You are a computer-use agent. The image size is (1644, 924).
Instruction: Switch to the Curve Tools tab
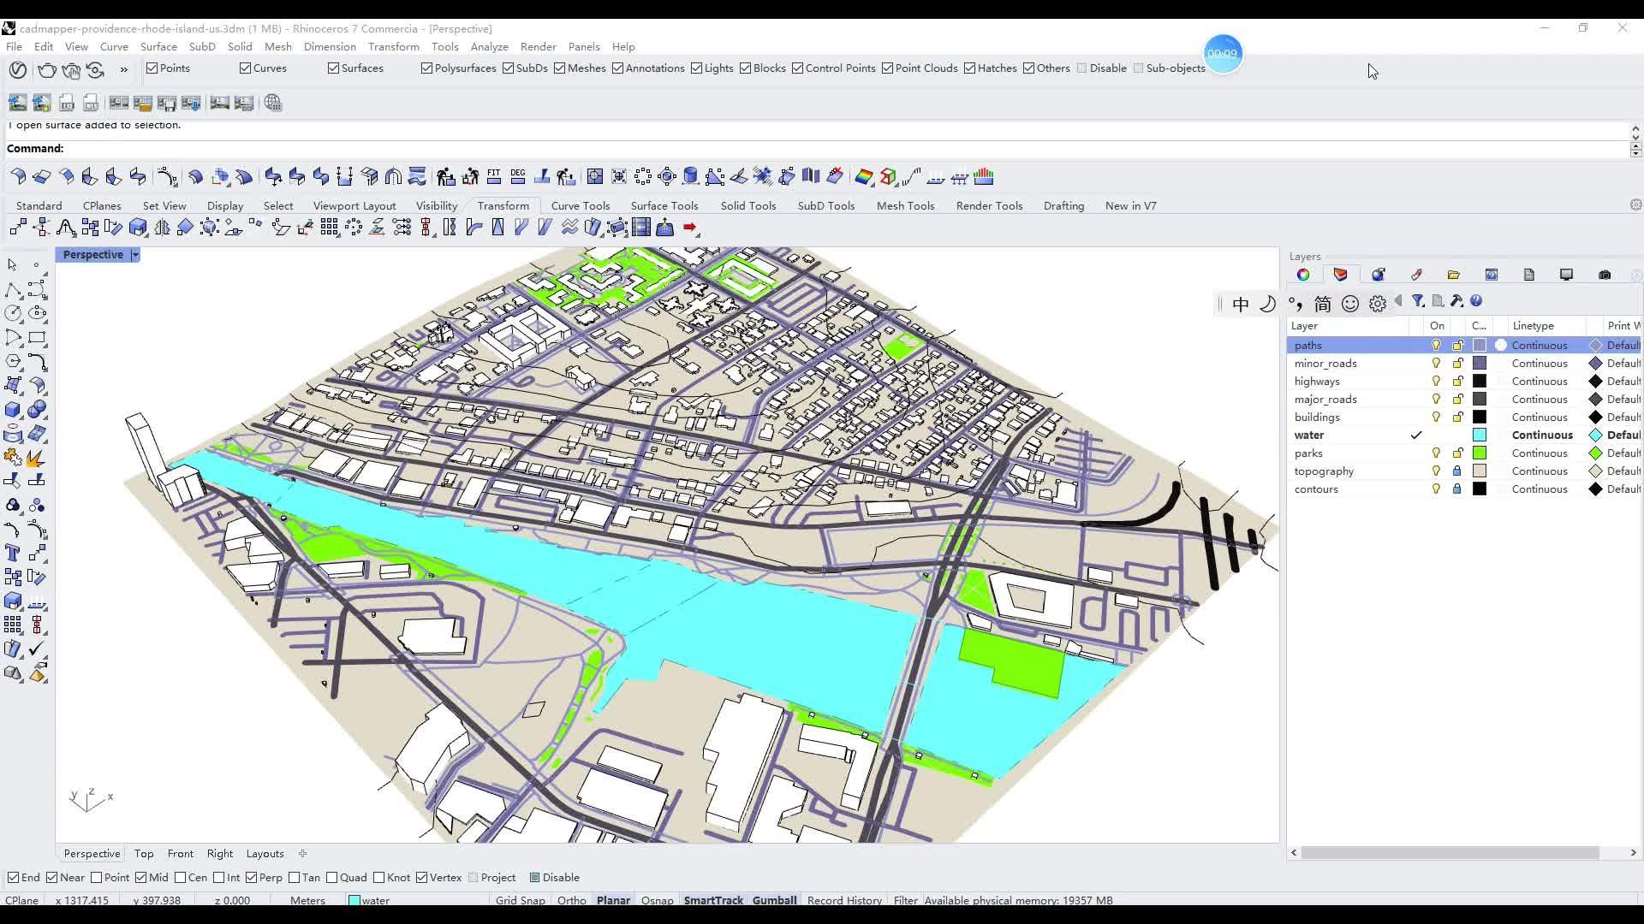click(x=580, y=206)
